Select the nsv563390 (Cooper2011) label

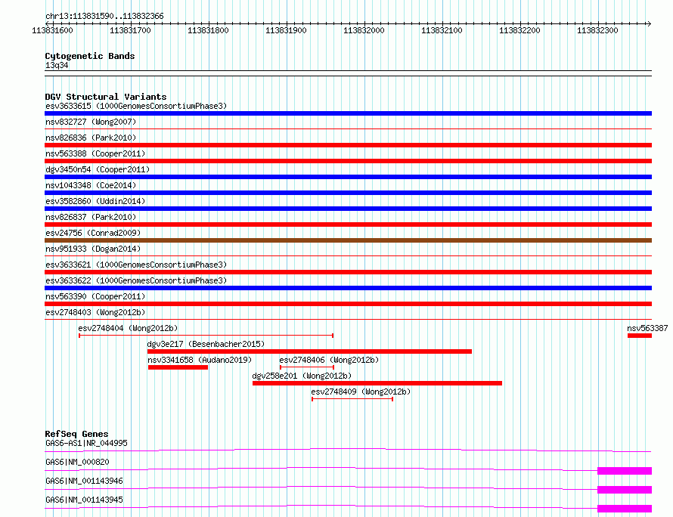[95, 296]
